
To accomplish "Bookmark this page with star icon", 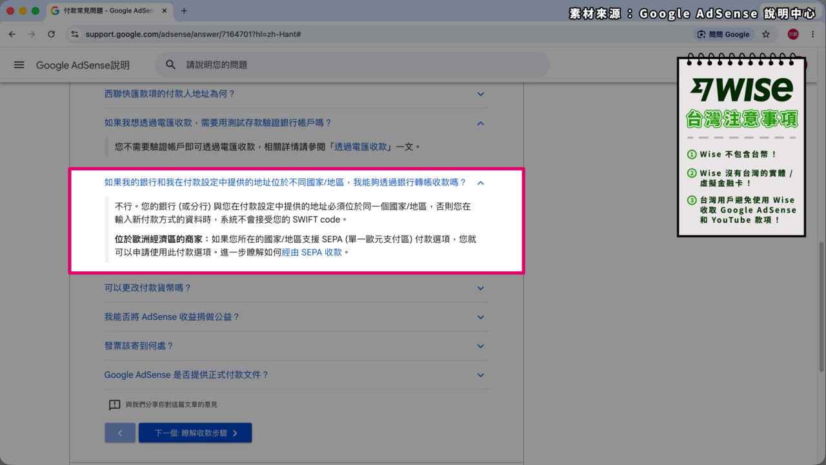I will coord(766,34).
